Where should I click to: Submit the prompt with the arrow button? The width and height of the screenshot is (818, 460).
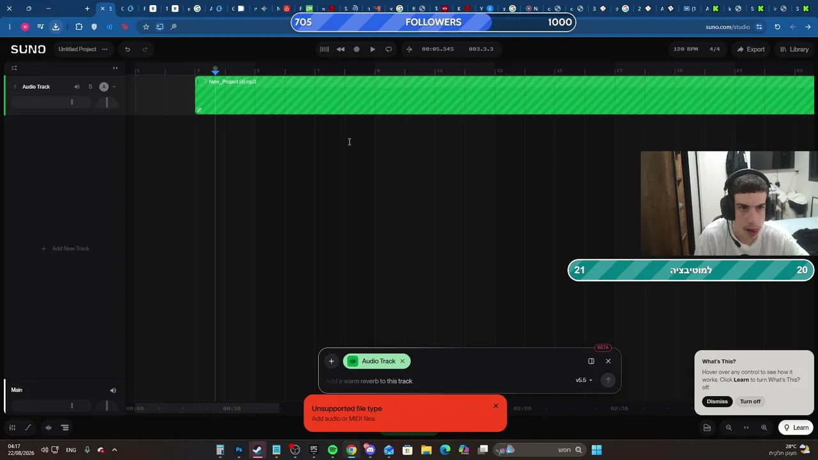(x=608, y=380)
